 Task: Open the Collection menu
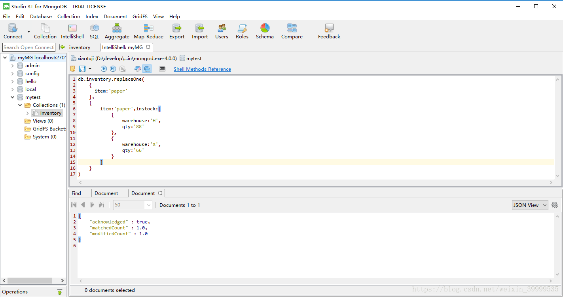68,16
